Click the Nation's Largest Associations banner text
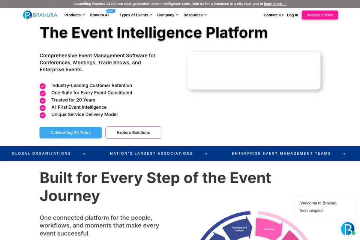360x240 pixels. point(151,153)
